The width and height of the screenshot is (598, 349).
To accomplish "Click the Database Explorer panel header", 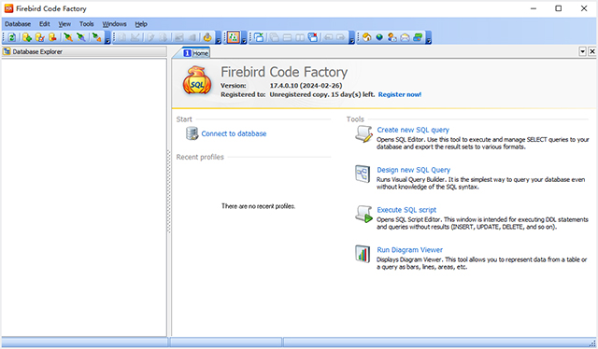I will point(84,51).
